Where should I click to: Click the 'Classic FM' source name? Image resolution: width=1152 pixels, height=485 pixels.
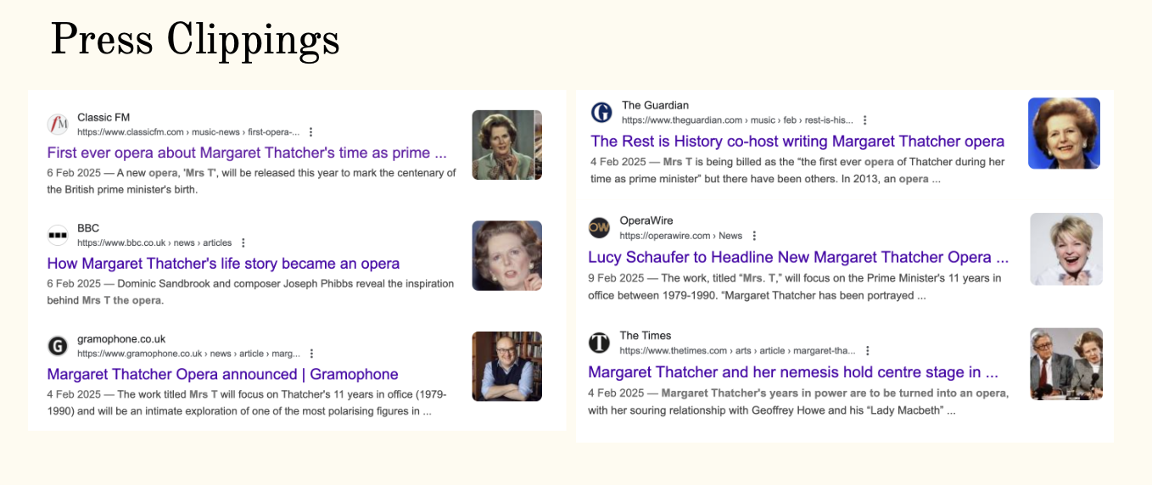103,117
